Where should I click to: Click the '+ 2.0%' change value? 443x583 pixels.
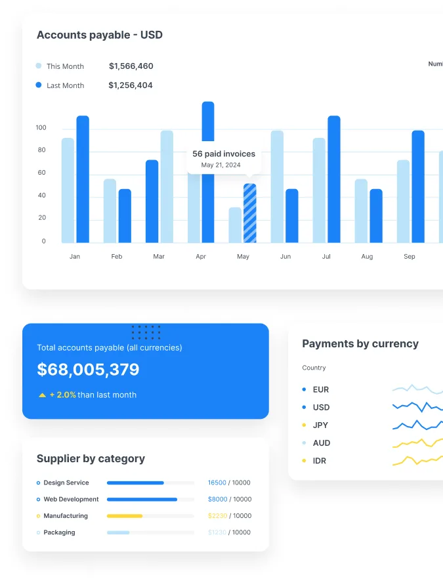pos(63,395)
